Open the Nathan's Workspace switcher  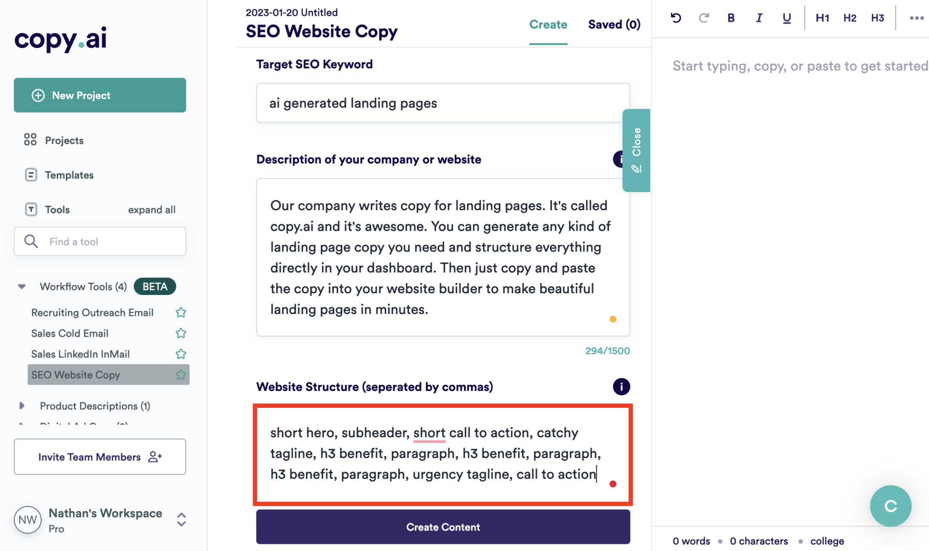181,519
